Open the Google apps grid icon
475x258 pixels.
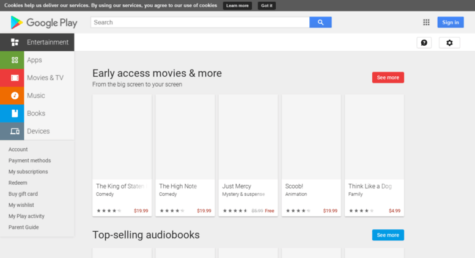click(x=426, y=23)
